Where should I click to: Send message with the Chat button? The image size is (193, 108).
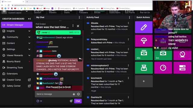78,101
